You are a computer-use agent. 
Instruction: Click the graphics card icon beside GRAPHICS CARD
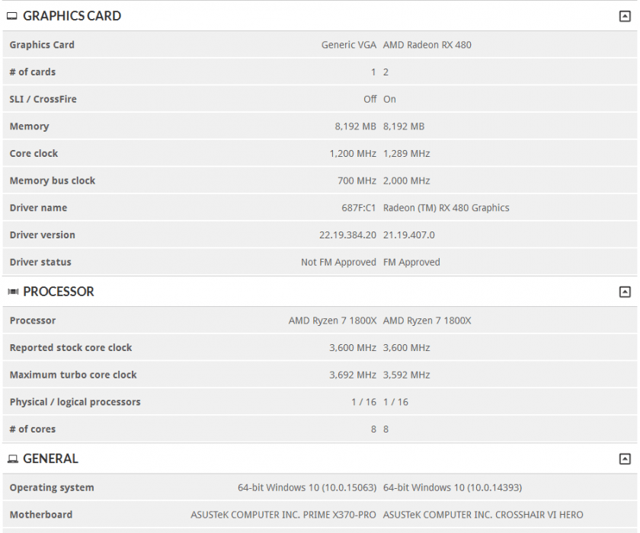click(11, 15)
